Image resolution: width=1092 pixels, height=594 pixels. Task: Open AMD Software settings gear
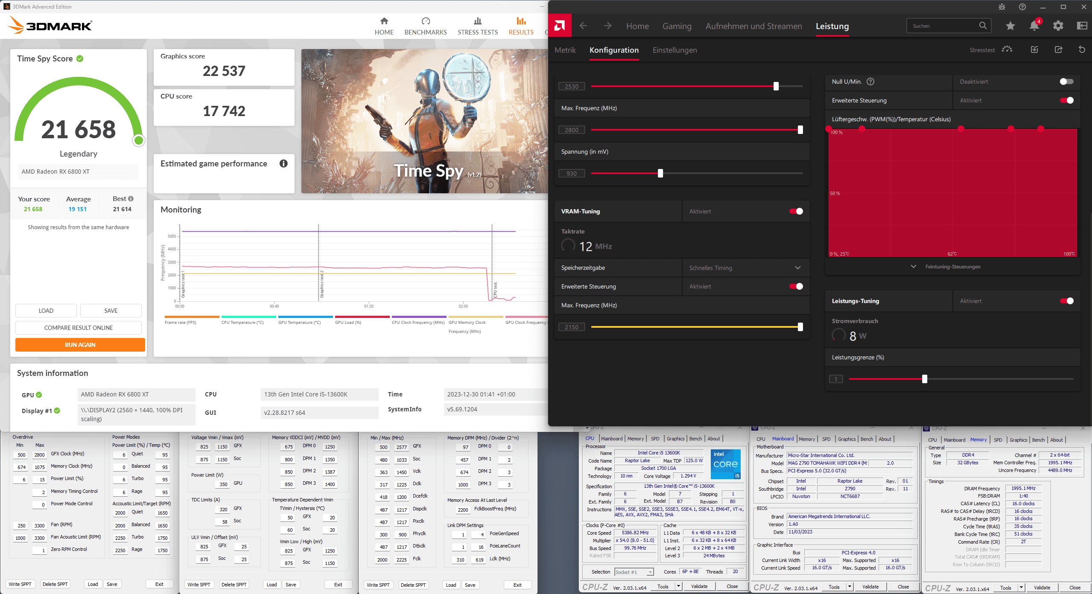[x=1058, y=26]
